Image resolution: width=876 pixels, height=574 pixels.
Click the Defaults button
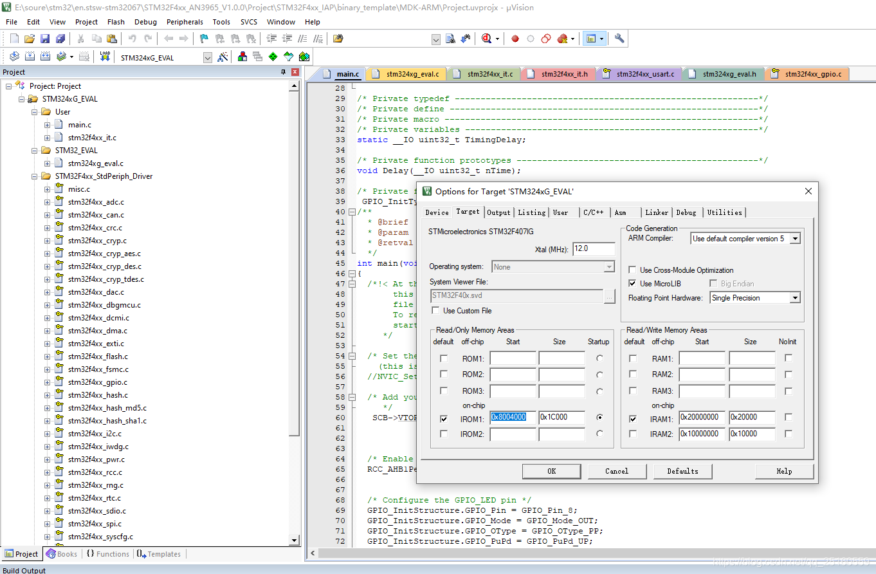682,471
